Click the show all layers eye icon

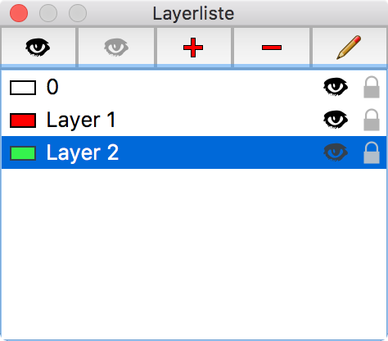[38, 48]
